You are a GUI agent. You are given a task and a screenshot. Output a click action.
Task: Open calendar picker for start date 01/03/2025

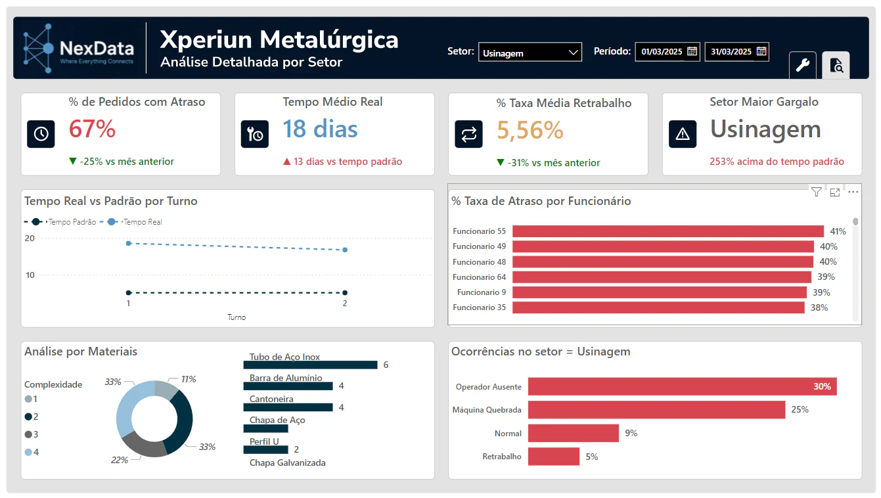[692, 51]
